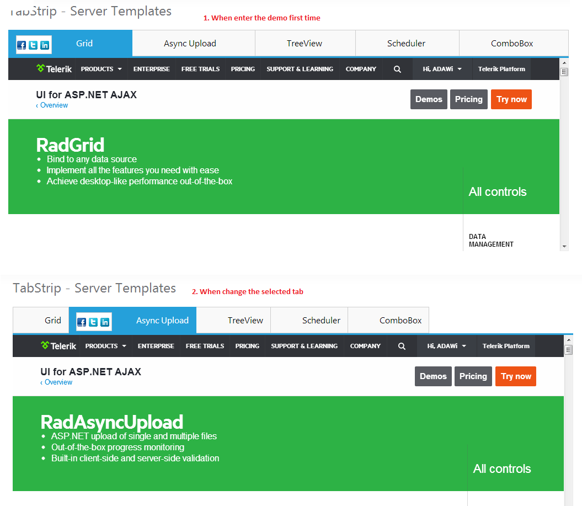Click 'Out-of-the-box progress monitoring' bullet
582x506 pixels.
click(x=118, y=447)
